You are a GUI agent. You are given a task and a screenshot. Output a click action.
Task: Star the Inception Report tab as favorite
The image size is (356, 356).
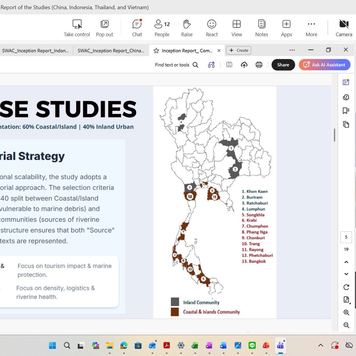156,51
